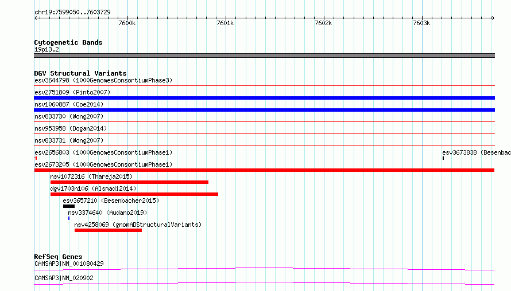Select the small black mark of esv3673838
Viewport: 511px width, 291px height.
coord(443,158)
